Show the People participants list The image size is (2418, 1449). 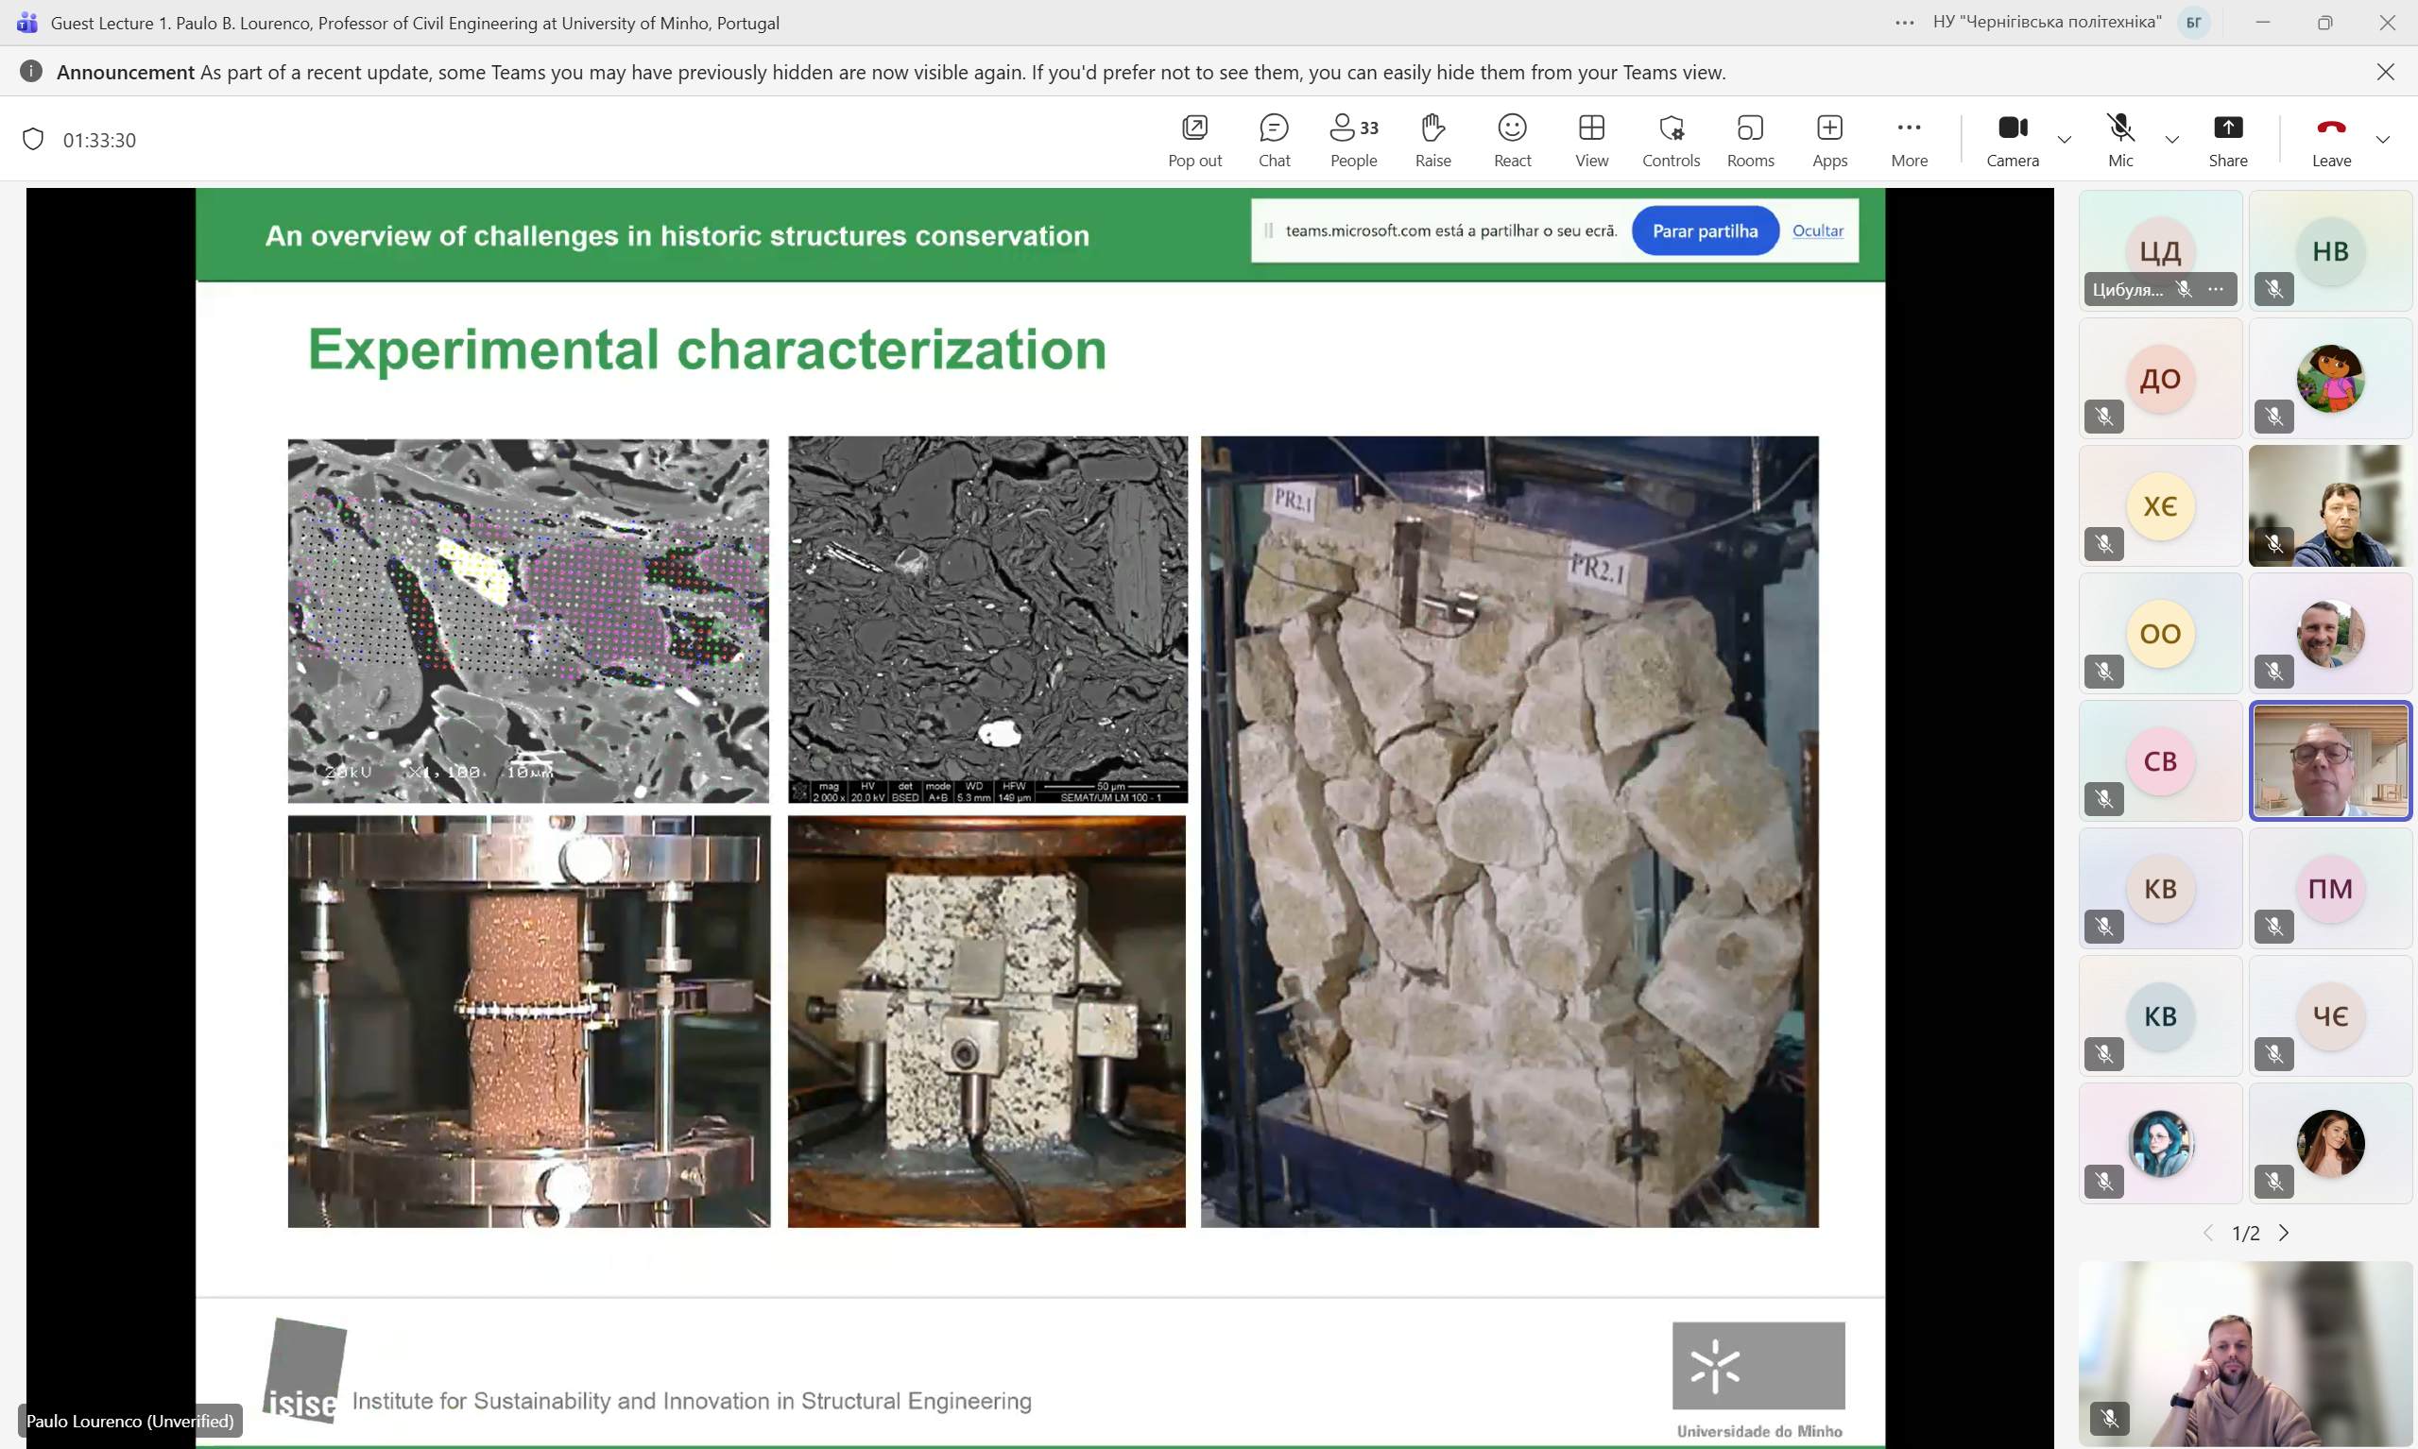coord(1353,140)
